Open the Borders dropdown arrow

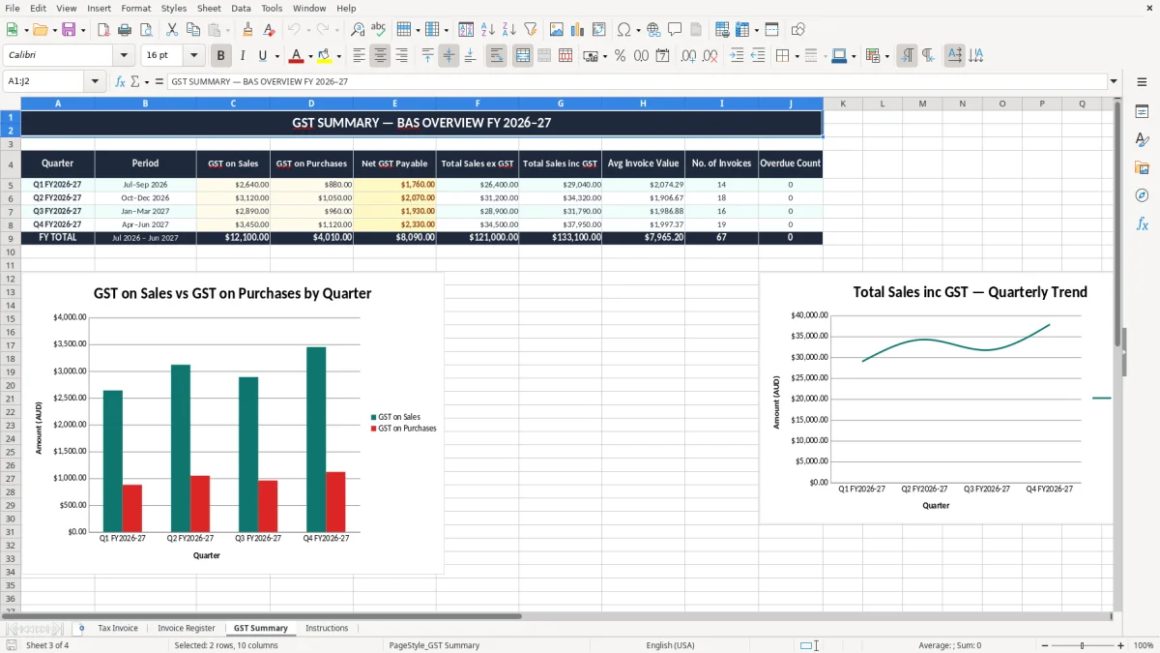(797, 56)
